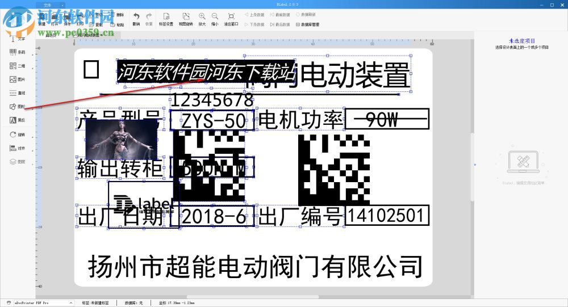This screenshot has width=568, height=307.
Task: Click the 数据库: 无 status entry
Action: point(133,302)
